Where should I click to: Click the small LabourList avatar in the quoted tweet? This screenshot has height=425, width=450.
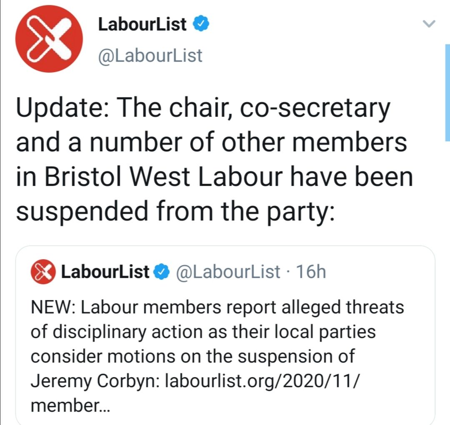[43, 272]
